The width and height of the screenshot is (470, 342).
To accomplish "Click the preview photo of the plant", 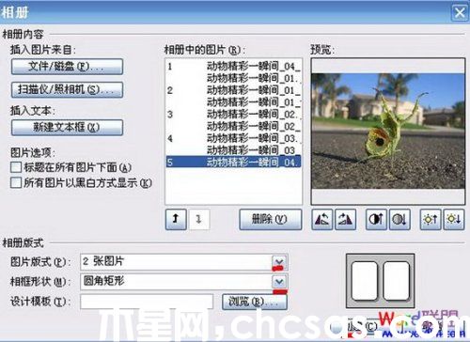I will tap(388, 131).
